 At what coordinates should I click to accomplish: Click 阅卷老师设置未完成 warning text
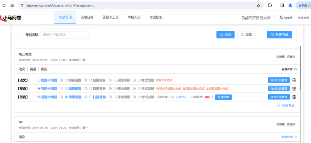pos(169,89)
